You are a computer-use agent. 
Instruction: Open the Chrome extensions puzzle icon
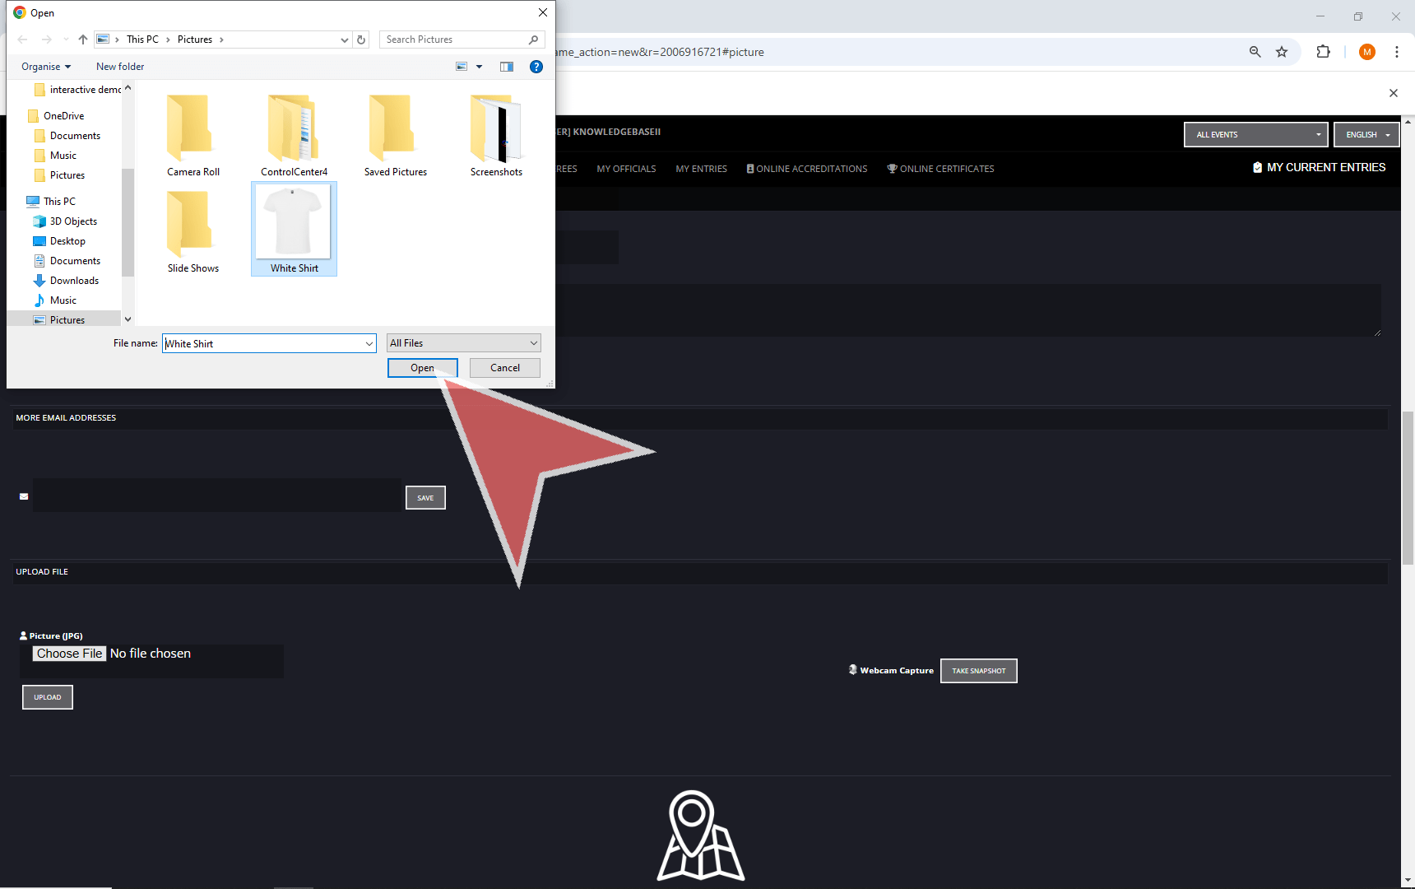pos(1323,52)
